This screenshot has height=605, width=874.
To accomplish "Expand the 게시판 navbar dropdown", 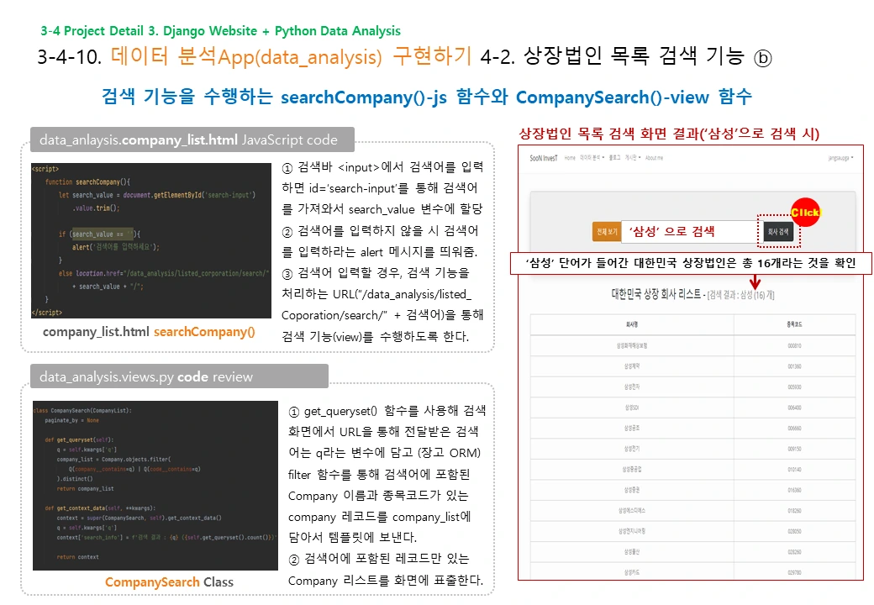I will [x=633, y=158].
